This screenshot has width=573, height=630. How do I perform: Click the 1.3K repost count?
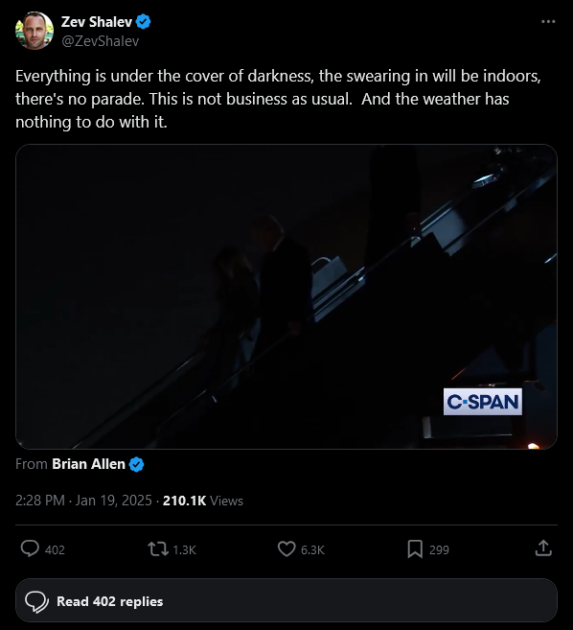(184, 549)
